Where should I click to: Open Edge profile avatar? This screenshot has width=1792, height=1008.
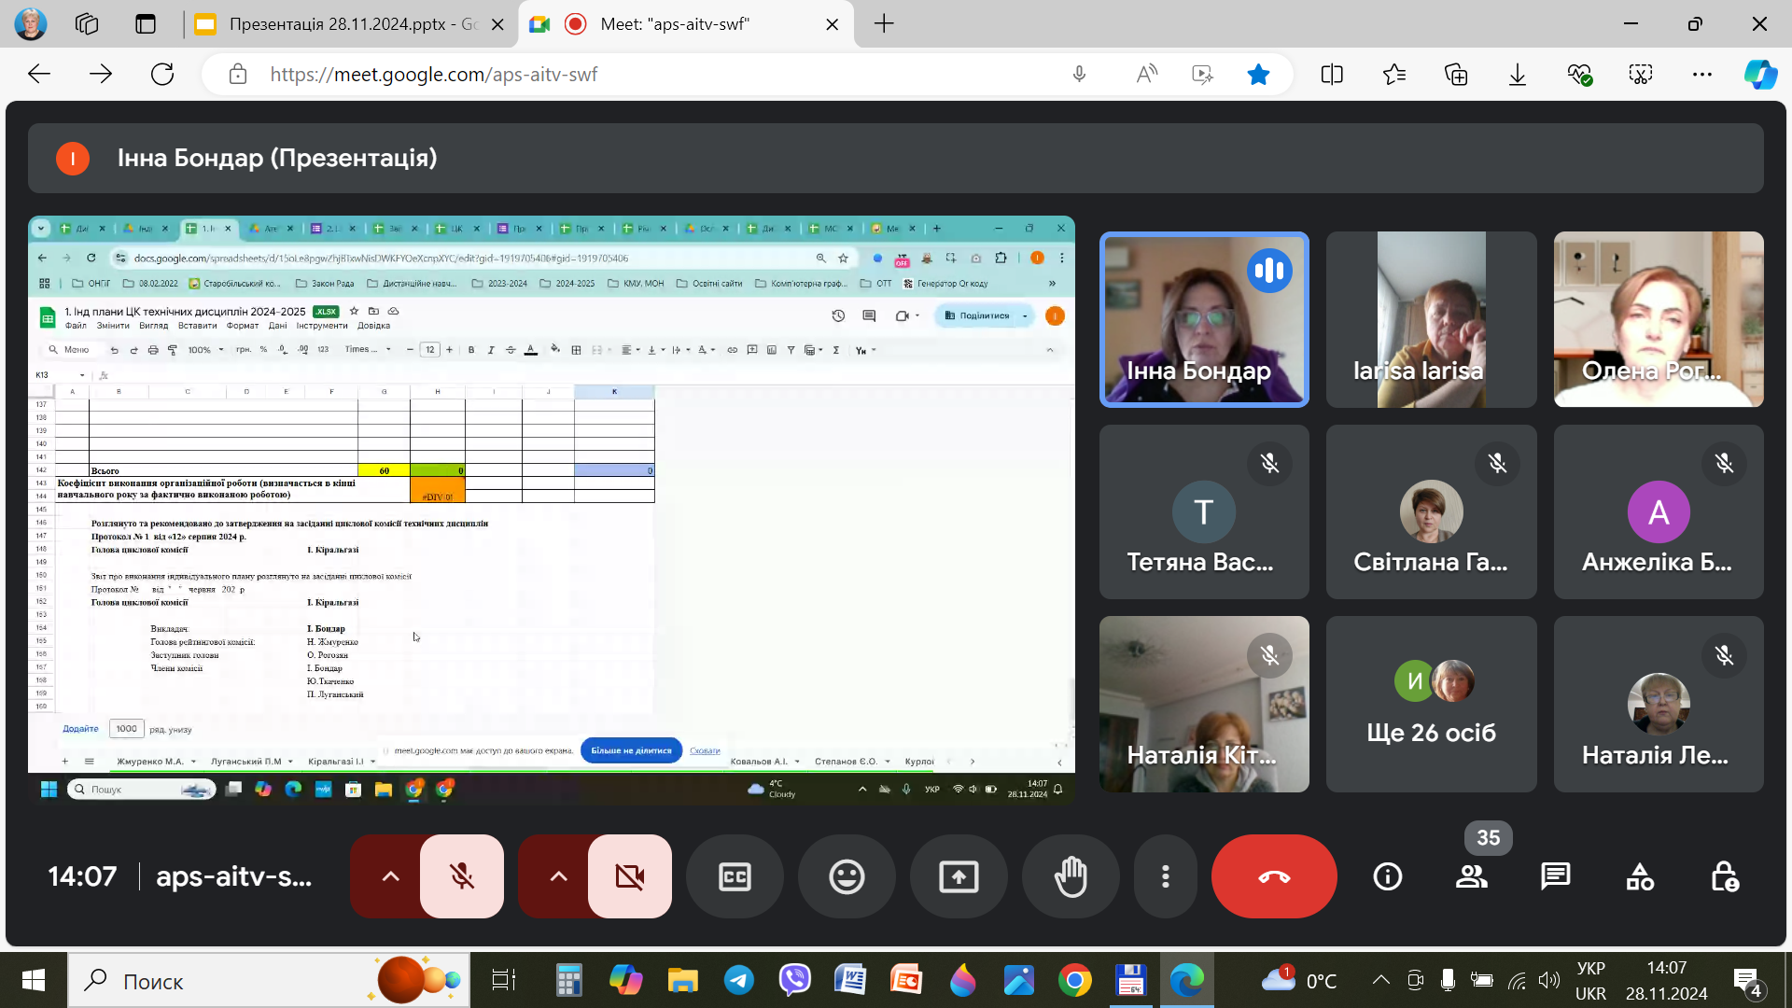(31, 24)
